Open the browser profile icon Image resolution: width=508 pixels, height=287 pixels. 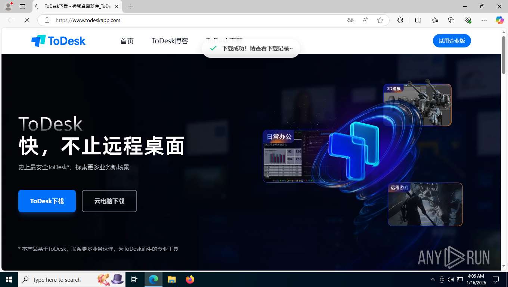point(8,6)
